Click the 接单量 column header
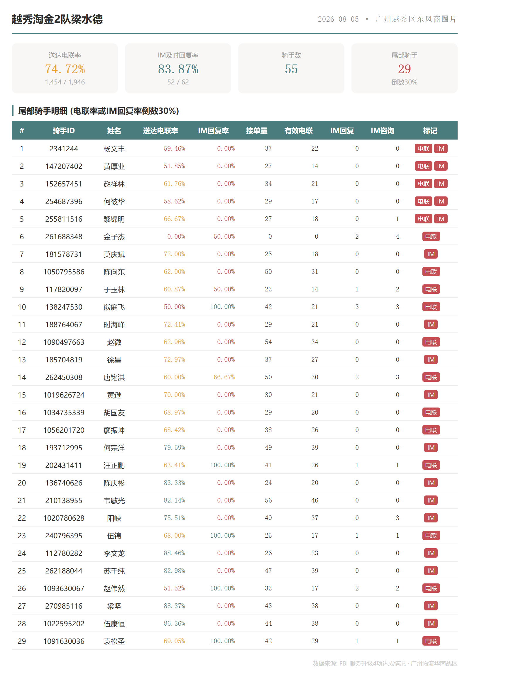 click(x=257, y=130)
